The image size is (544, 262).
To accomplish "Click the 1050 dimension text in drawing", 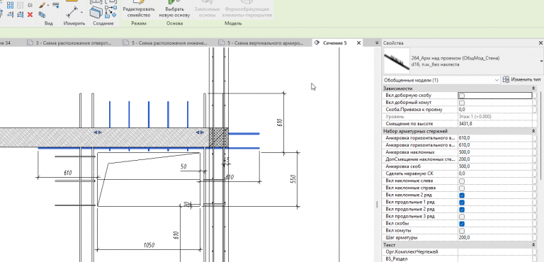I will tap(149, 245).
